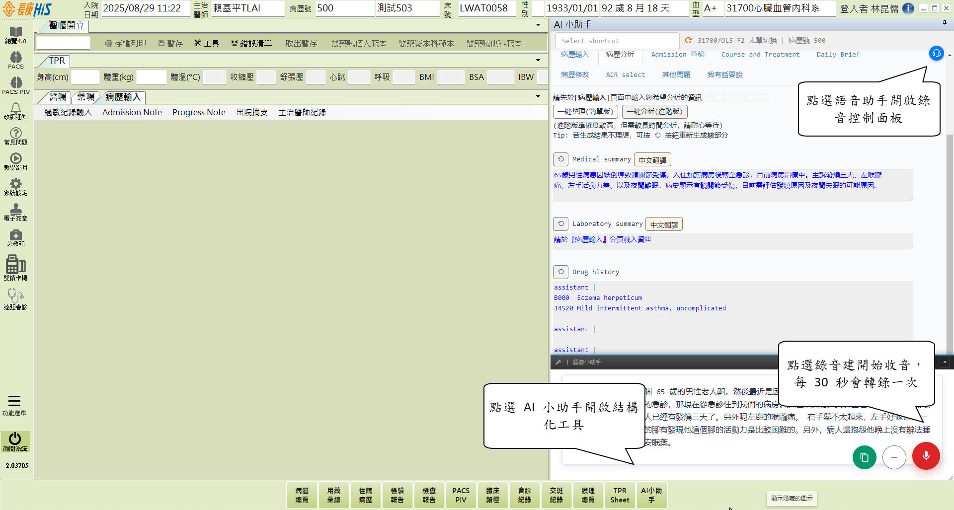
Task: Open the Select shortcut dropdown
Action: tap(617, 41)
